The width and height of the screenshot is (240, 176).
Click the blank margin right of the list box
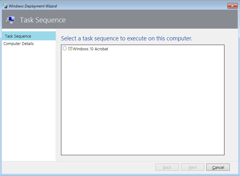(x=231, y=100)
